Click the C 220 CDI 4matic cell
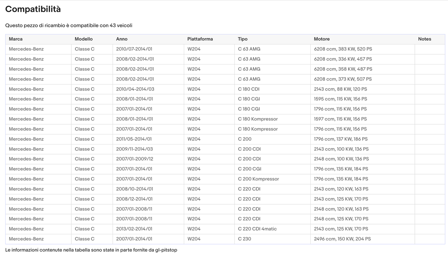The image size is (448, 256). pyautogui.click(x=272, y=229)
